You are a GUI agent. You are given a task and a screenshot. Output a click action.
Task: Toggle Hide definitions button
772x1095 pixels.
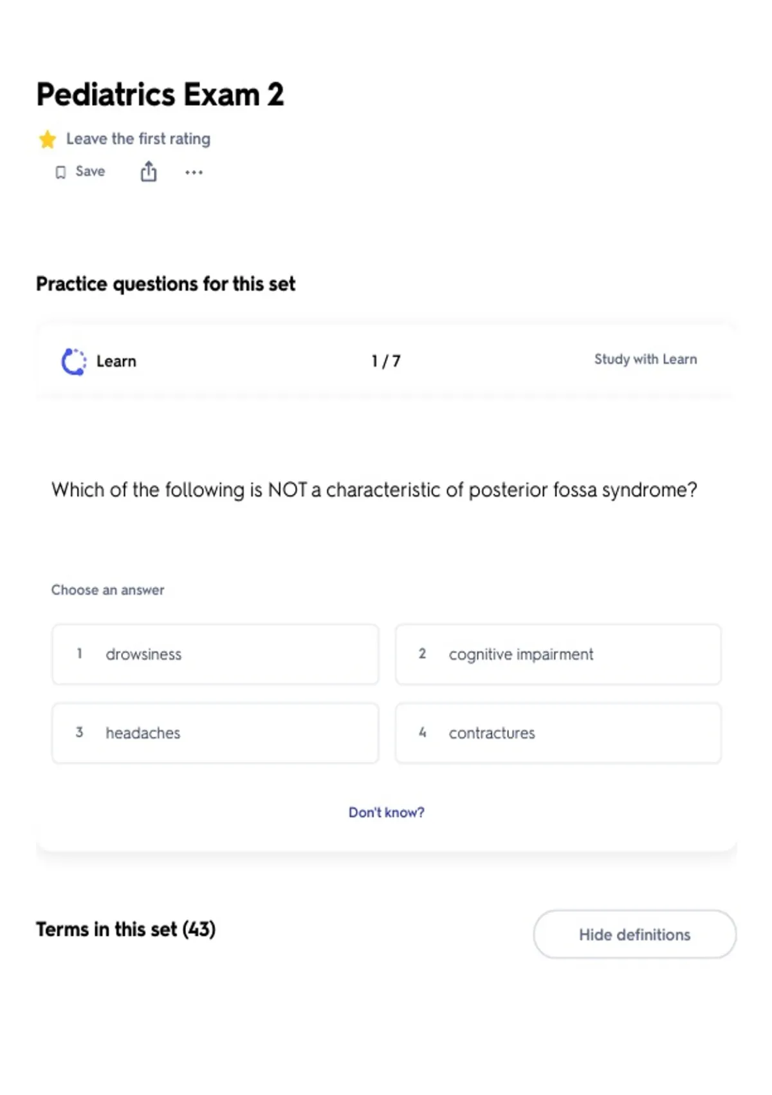(635, 934)
